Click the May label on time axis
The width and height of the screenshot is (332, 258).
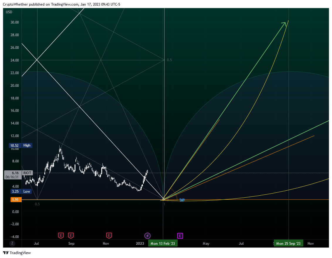[x=206, y=243]
